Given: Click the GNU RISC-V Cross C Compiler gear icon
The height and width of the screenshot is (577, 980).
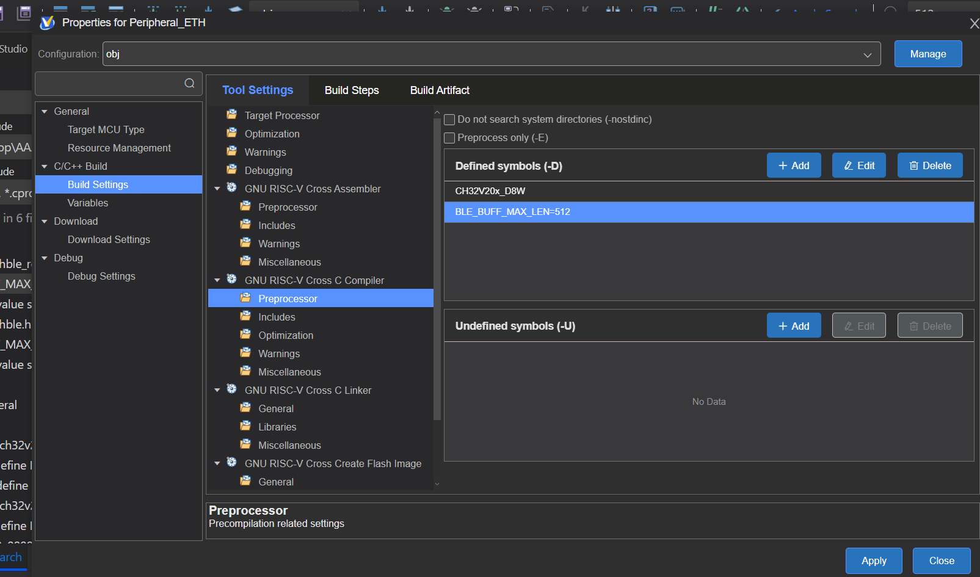Looking at the screenshot, I should (232, 280).
